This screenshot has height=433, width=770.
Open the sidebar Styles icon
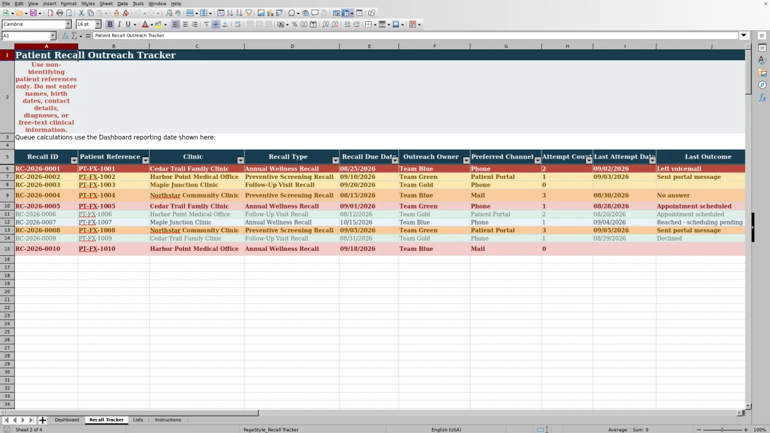[762, 60]
